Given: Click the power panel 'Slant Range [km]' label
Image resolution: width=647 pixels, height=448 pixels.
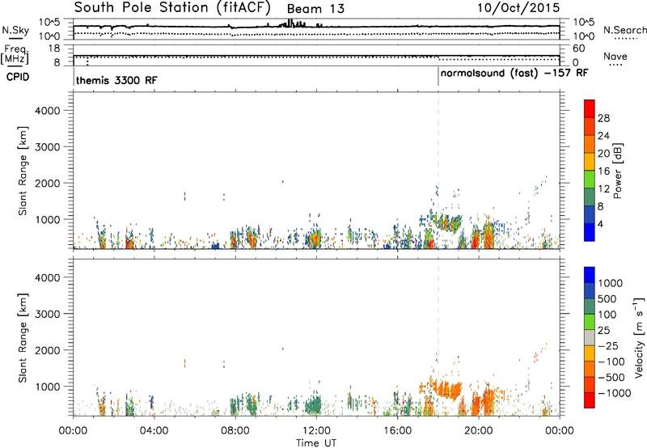Looking at the screenshot, I should point(23,171).
